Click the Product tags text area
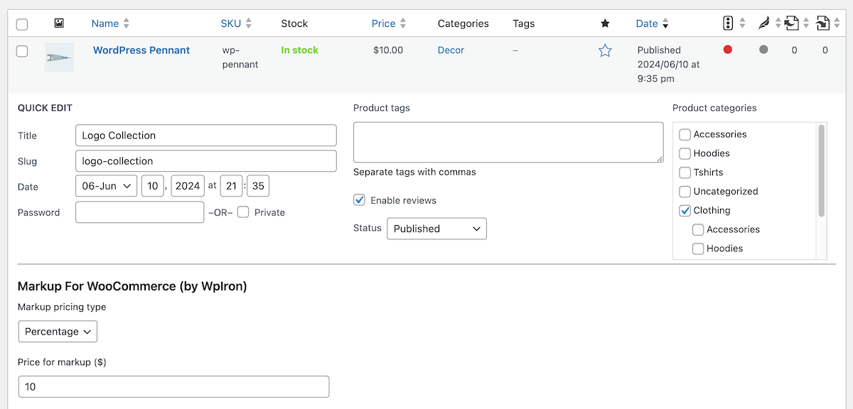 pos(508,142)
